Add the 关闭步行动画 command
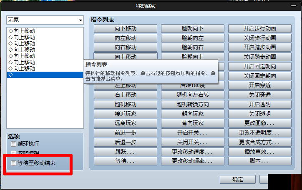The height and width of the screenshot is (190, 302). click(x=260, y=38)
